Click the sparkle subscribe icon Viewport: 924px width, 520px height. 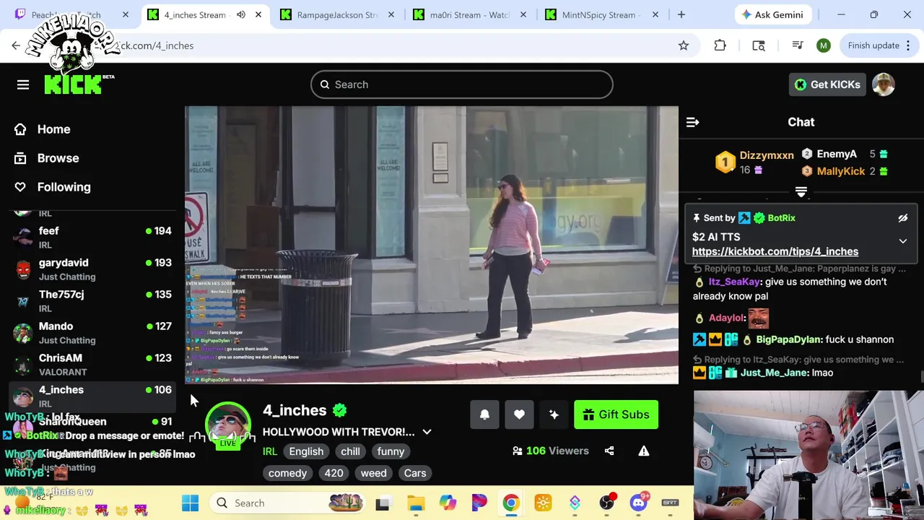[554, 415]
